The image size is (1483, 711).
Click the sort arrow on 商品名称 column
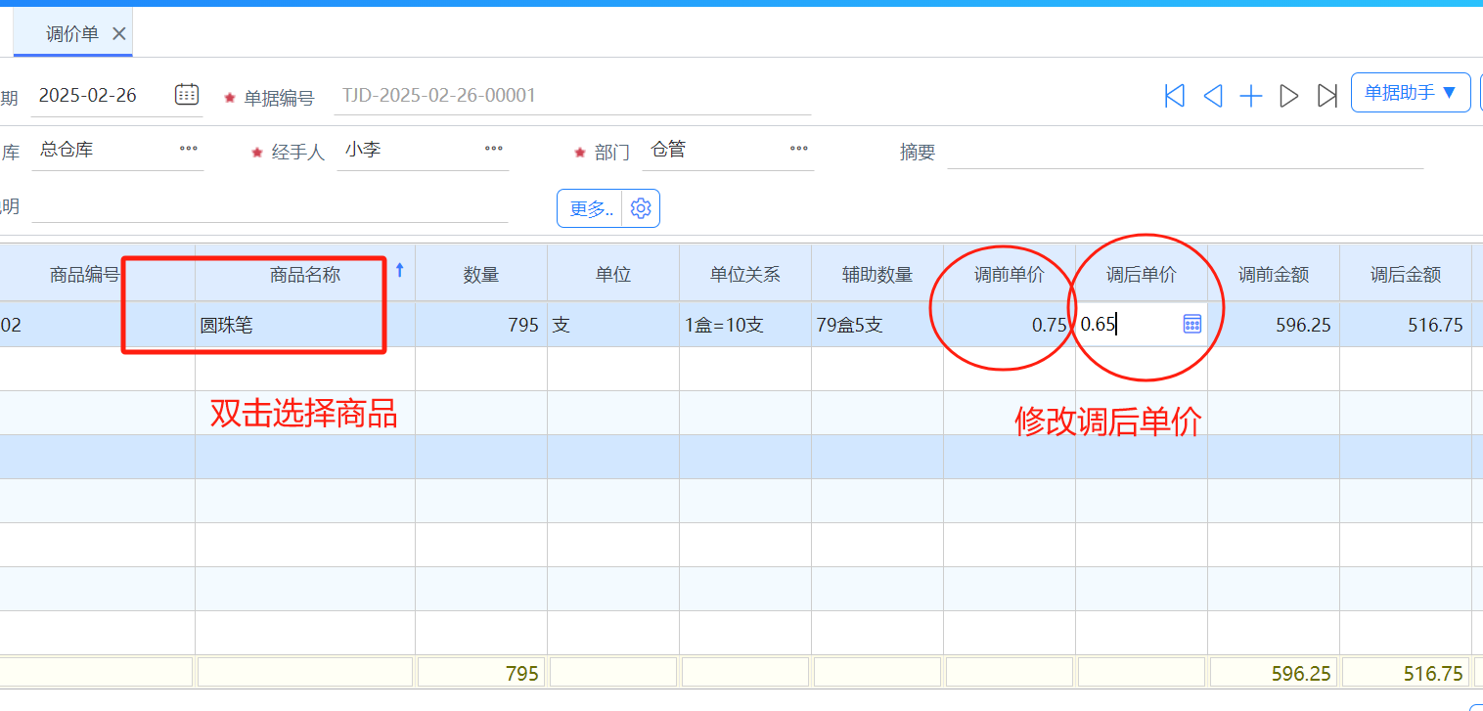click(399, 271)
